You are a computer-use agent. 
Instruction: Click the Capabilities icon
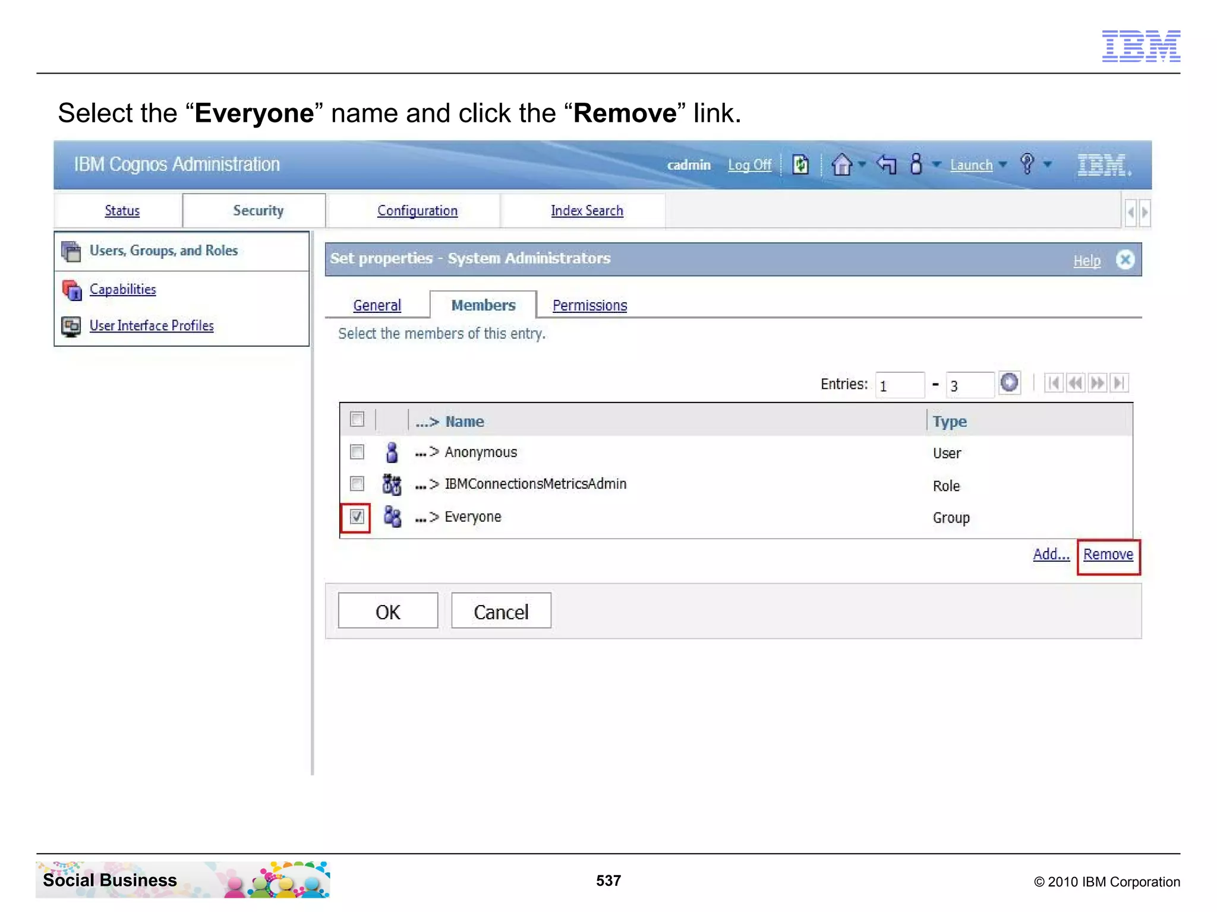pyautogui.click(x=71, y=290)
